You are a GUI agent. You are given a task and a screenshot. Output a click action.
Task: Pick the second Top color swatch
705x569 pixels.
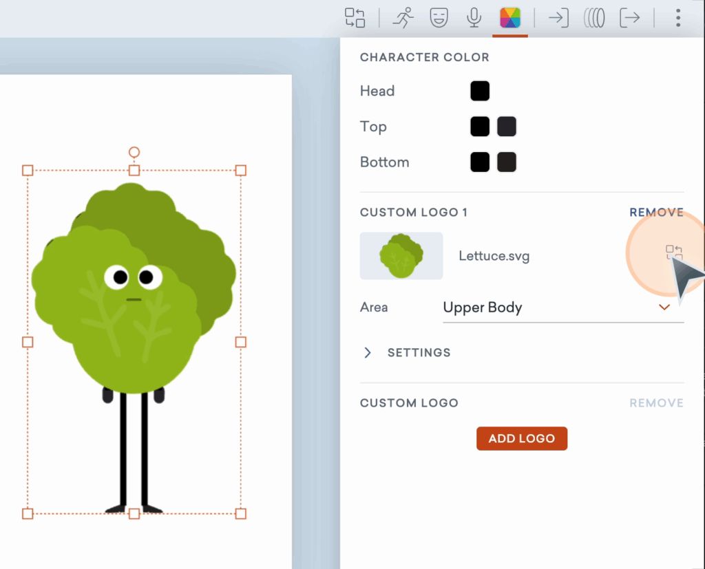[x=507, y=127]
